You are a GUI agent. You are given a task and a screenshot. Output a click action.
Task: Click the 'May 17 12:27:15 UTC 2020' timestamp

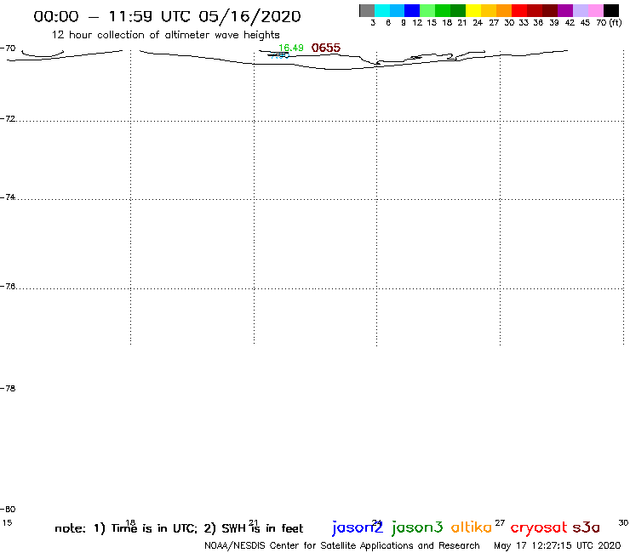pos(558,546)
